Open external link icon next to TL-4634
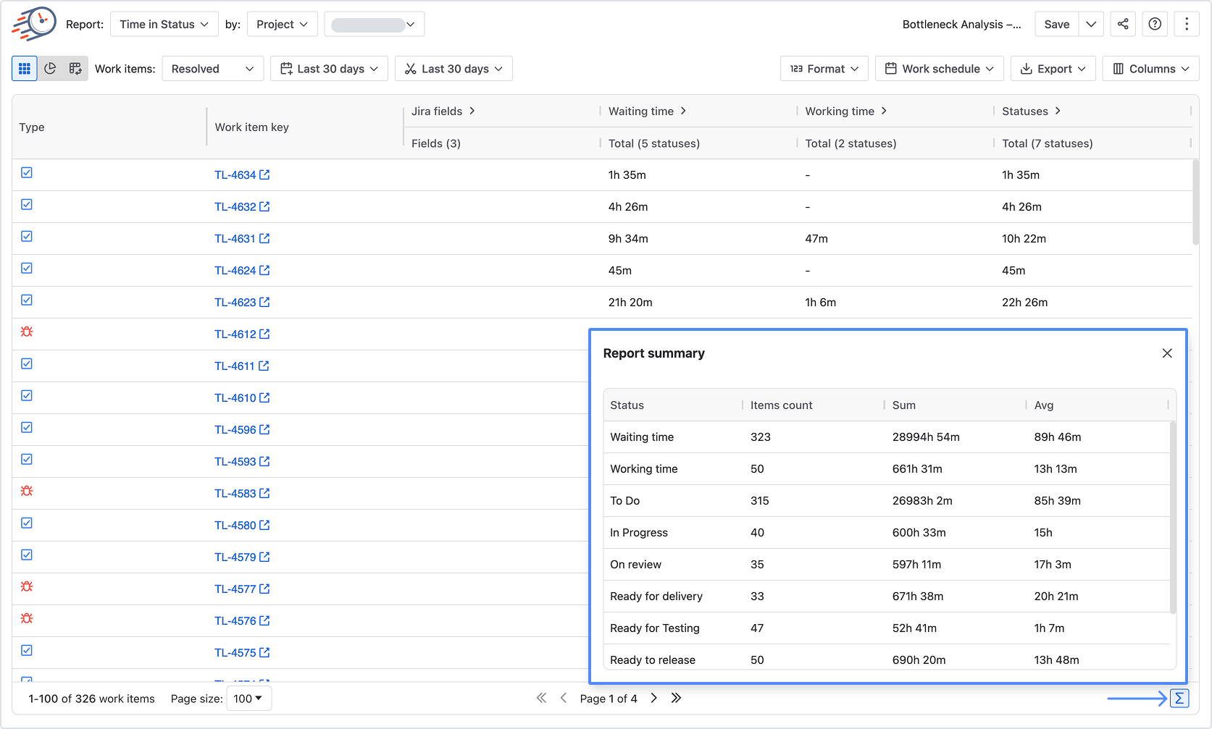Image resolution: width=1212 pixels, height=729 pixels. click(264, 174)
